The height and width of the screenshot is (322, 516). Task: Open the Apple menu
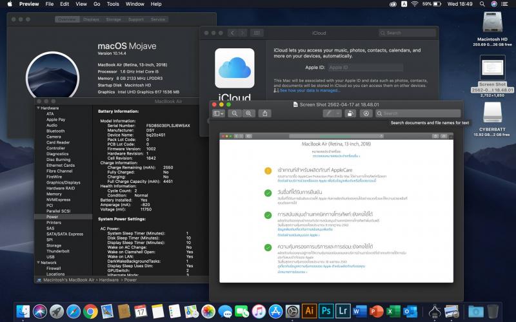coord(10,4)
